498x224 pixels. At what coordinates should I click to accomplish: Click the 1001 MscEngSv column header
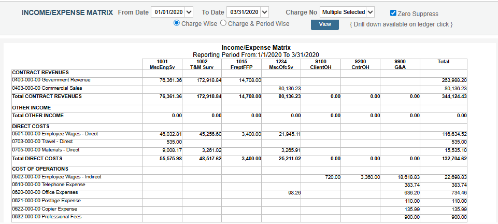(x=163, y=64)
